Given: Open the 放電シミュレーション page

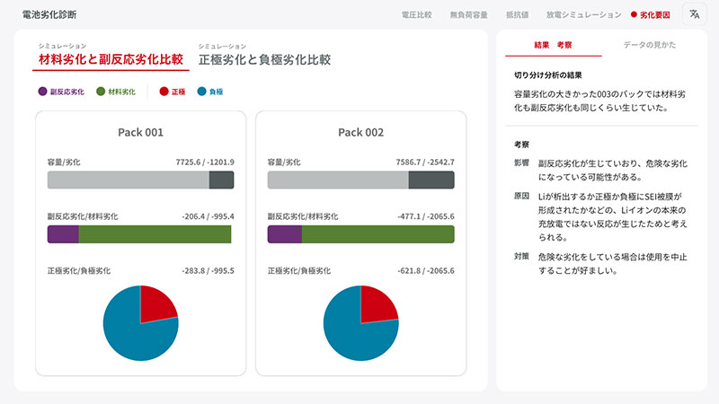Looking at the screenshot, I should (x=583, y=15).
